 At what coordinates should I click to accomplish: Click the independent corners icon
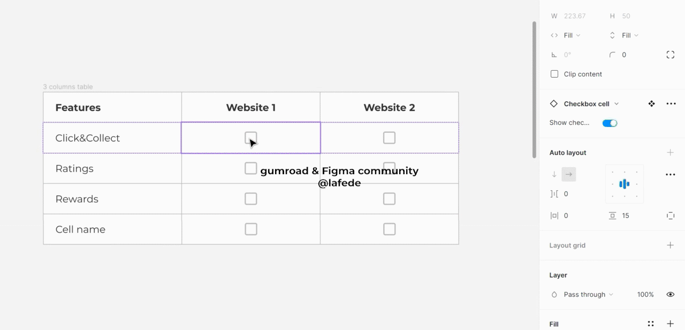click(670, 55)
